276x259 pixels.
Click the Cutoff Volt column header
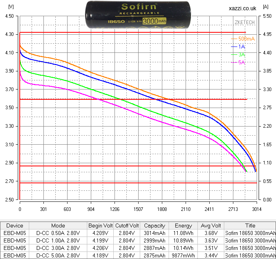(127, 225)
